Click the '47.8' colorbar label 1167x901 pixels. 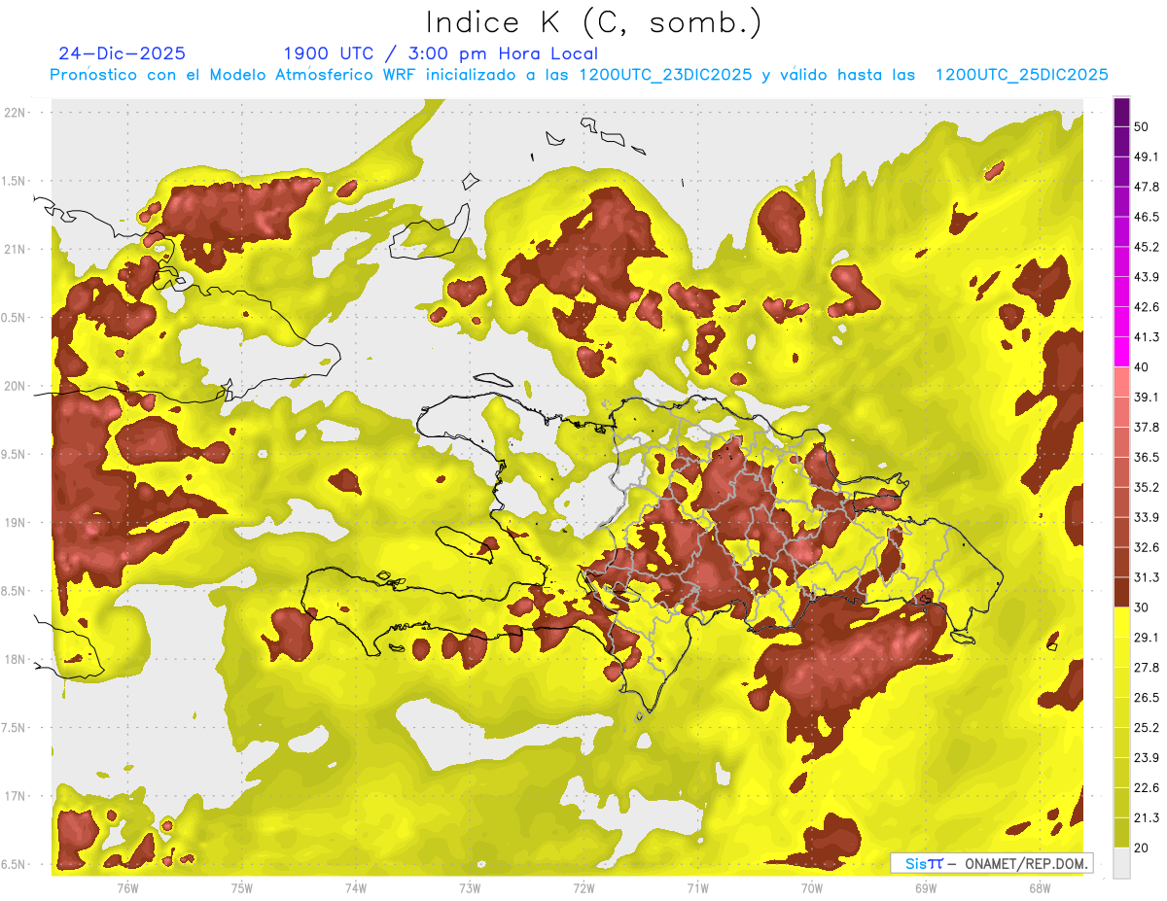click(1147, 187)
